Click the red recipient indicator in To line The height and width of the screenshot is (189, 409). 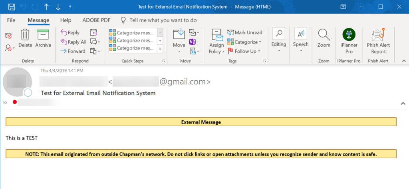15,102
